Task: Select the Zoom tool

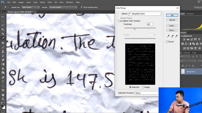Action: [3, 99]
